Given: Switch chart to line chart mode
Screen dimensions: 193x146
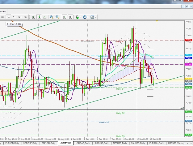Looking at the screenshot, I should pos(45,17).
